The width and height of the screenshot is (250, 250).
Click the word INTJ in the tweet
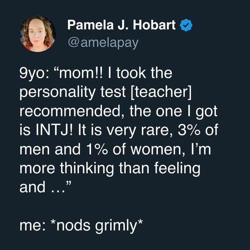(x=54, y=130)
